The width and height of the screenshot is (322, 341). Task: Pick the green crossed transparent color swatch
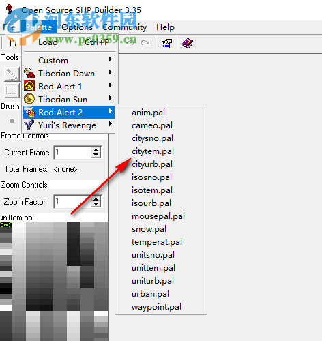pyautogui.click(x=6, y=225)
